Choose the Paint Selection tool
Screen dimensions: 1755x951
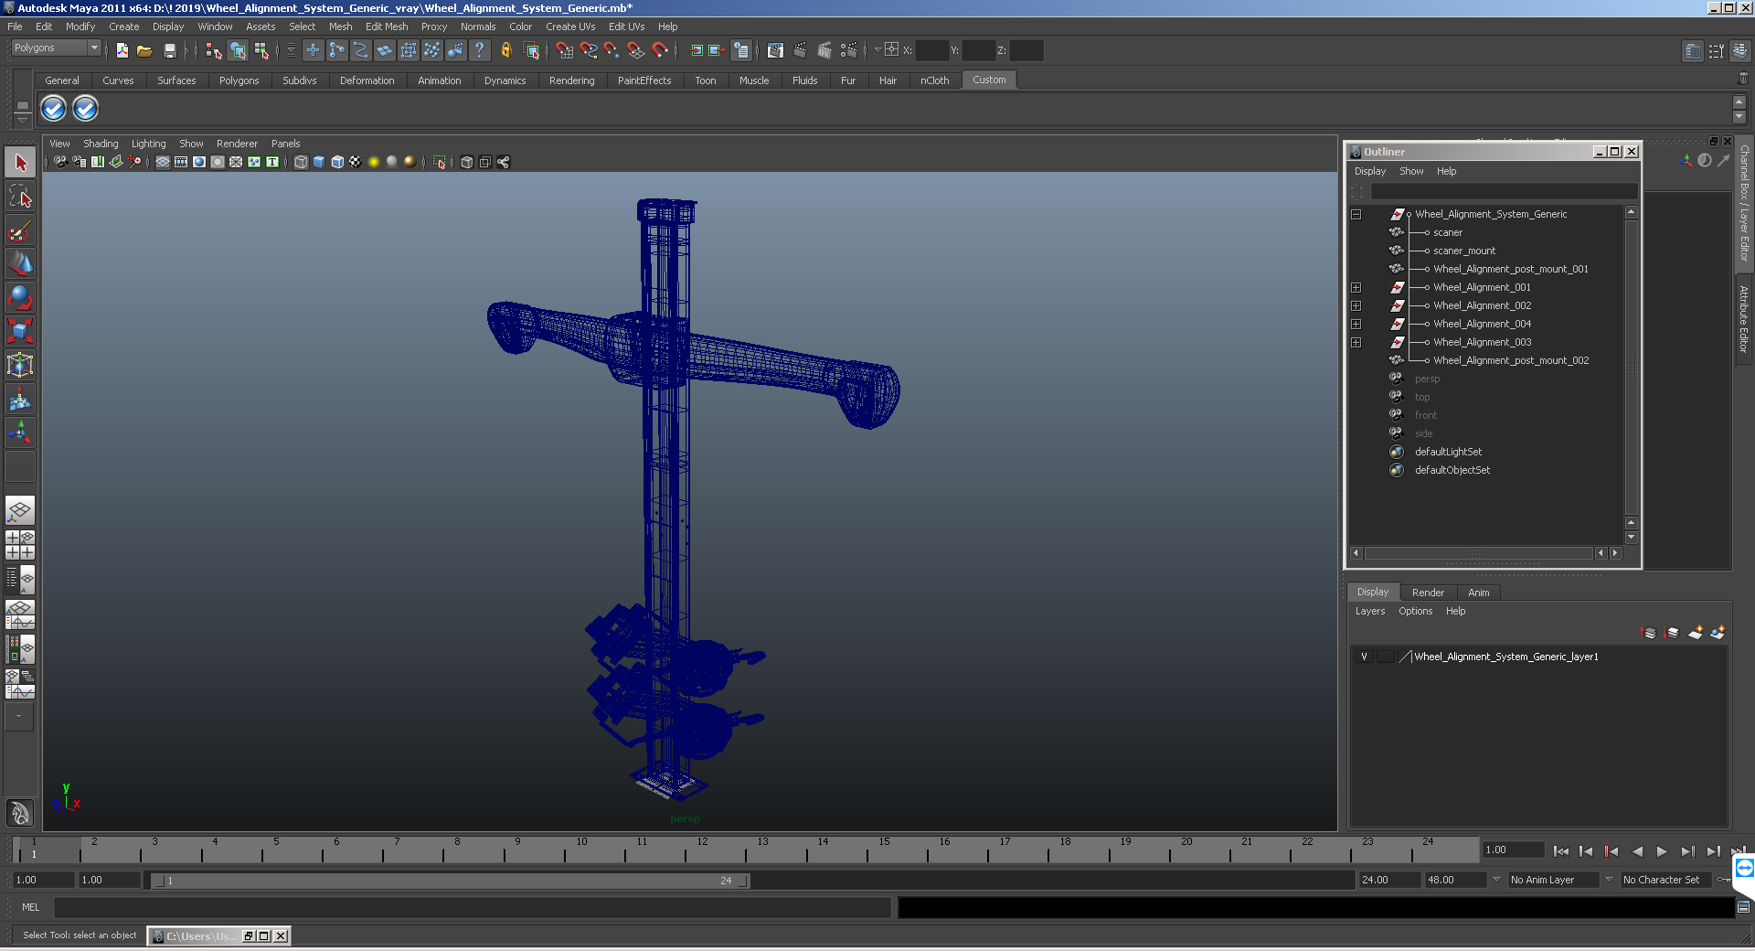(20, 230)
